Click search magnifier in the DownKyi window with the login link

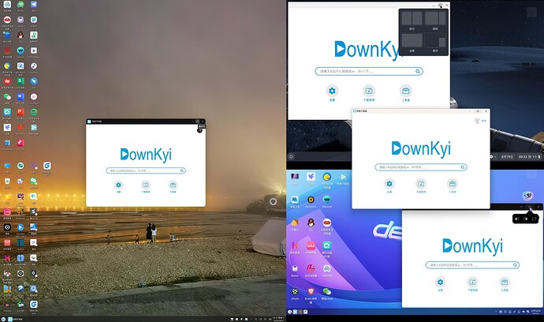click(463, 167)
